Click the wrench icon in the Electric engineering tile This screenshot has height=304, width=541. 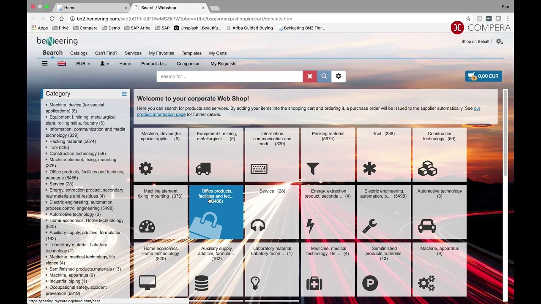coord(369,226)
